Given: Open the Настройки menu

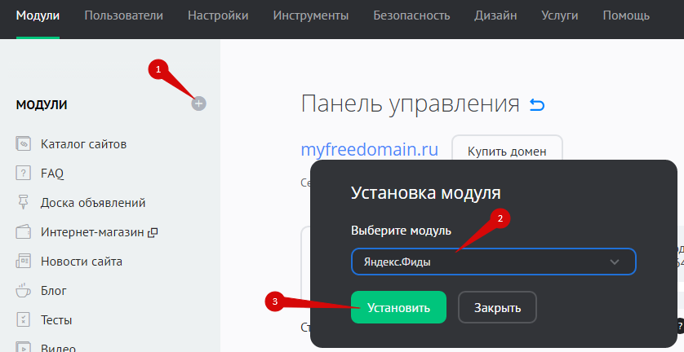Looking at the screenshot, I should click(218, 15).
